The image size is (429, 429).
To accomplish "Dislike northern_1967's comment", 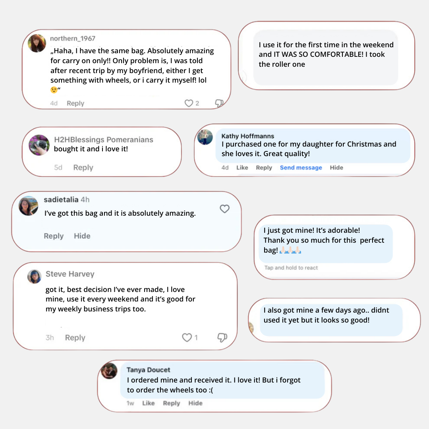I will click(219, 103).
